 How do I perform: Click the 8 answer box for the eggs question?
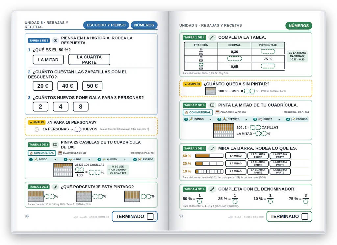point(81,107)
